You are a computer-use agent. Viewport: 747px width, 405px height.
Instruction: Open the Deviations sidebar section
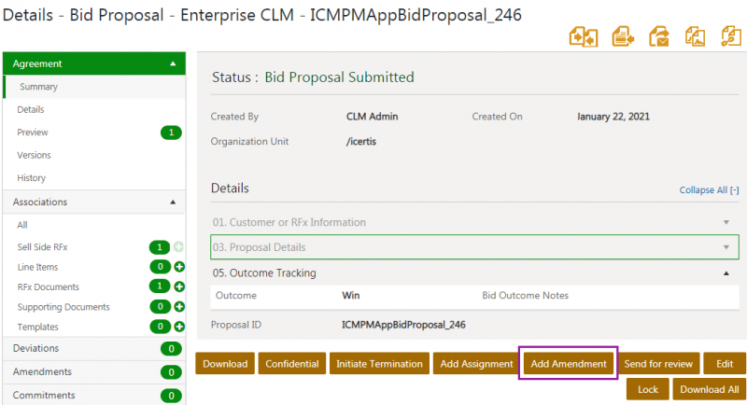(35, 348)
